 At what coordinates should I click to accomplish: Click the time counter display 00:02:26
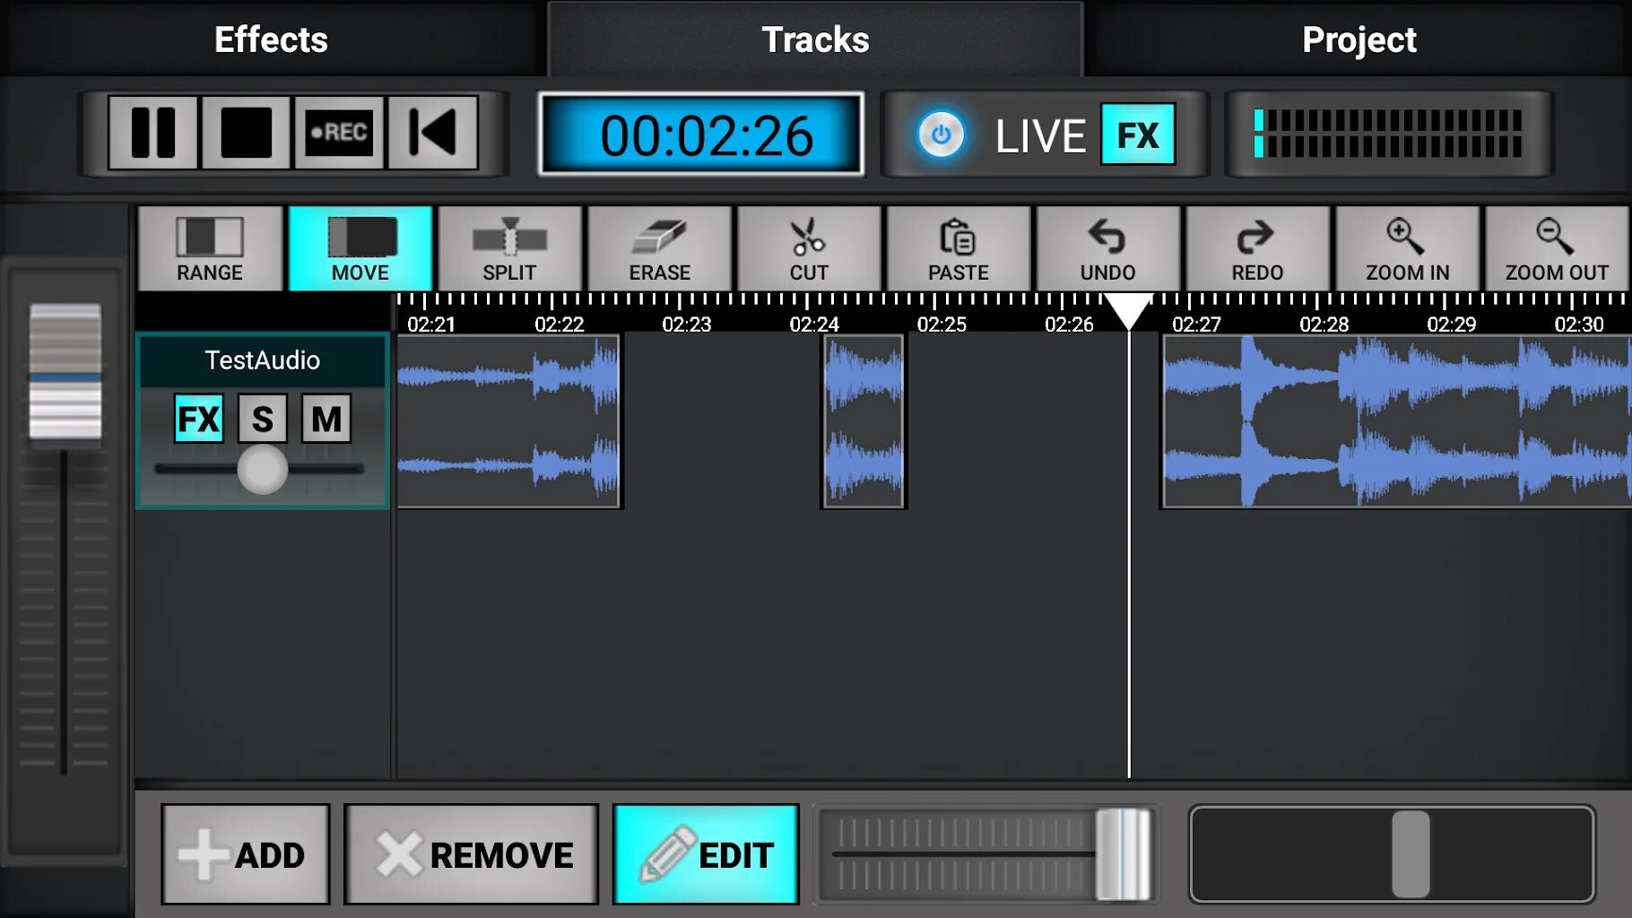tap(701, 134)
